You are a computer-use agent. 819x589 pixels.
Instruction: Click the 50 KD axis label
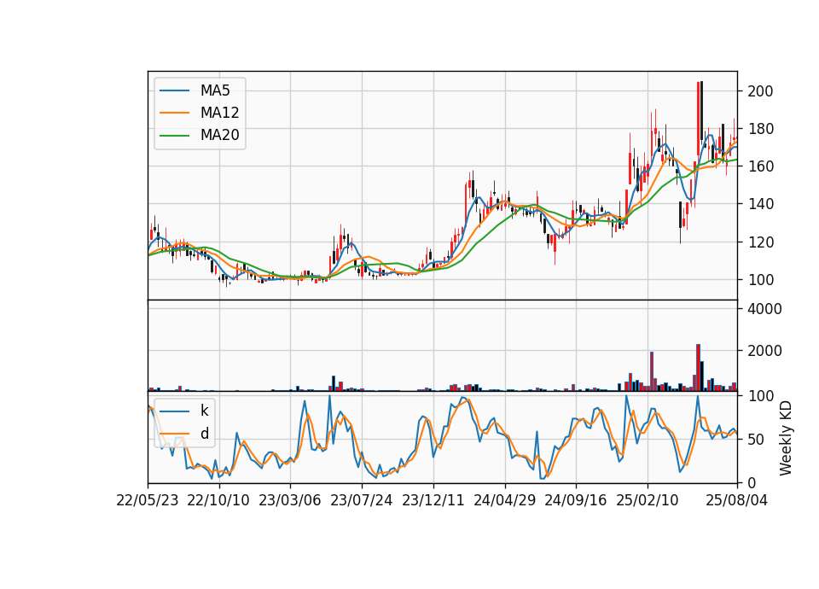point(756,440)
